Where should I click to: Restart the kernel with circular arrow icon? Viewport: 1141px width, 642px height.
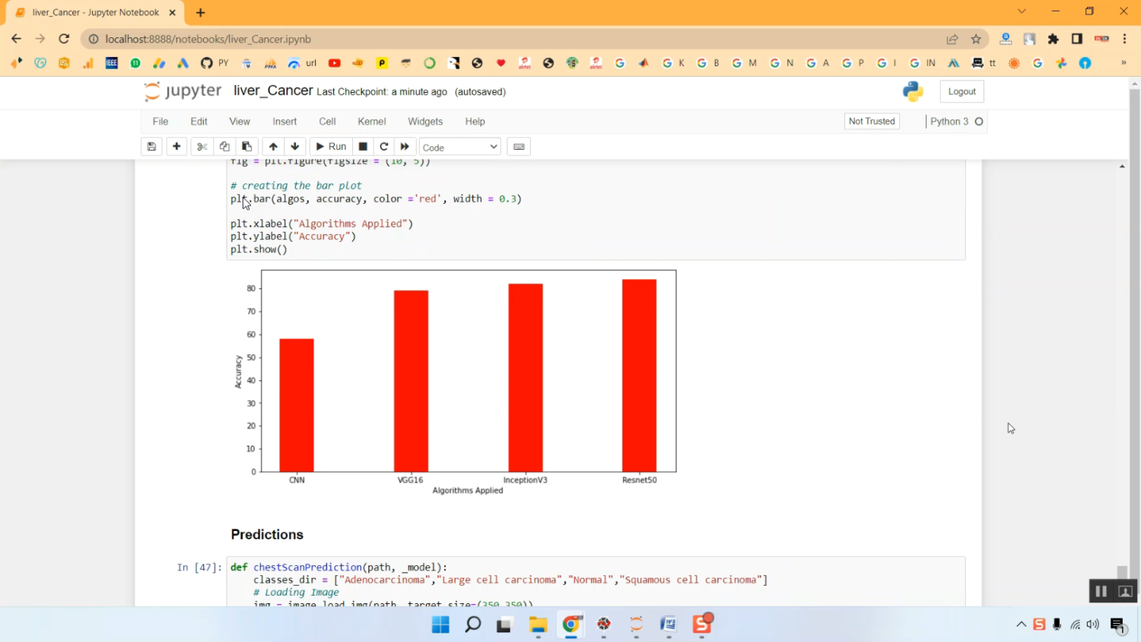[x=384, y=147]
